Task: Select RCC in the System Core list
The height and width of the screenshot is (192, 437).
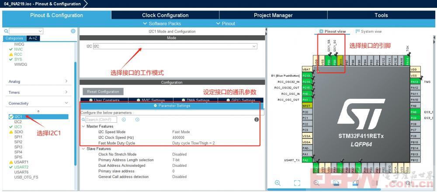Action: pyautogui.click(x=18, y=54)
